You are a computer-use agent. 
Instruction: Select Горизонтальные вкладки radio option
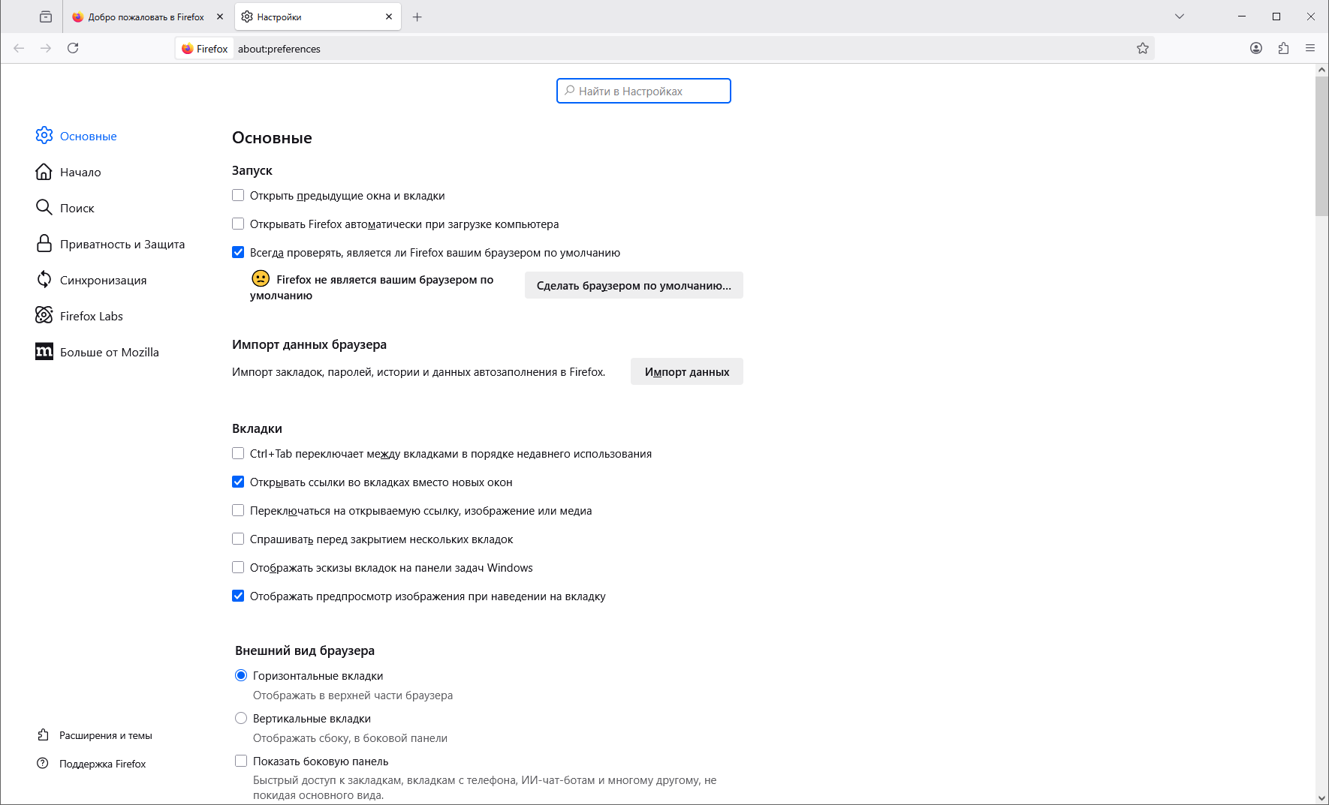pyautogui.click(x=241, y=675)
